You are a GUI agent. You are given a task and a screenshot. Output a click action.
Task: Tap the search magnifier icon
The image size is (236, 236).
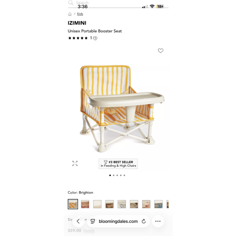coord(71,3)
